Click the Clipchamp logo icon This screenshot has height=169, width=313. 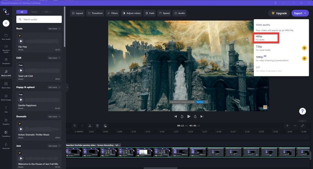point(6,11)
